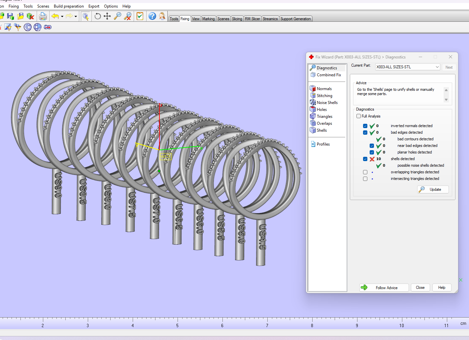Click the clipboard checkmark icon
The width and height of the screenshot is (469, 340).
coord(140,16)
